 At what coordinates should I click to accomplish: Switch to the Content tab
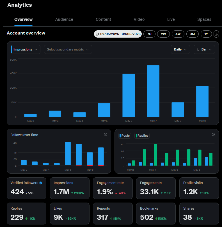103,19
